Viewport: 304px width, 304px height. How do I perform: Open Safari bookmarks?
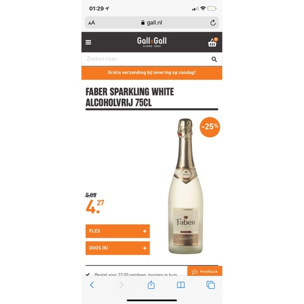coord(181,285)
